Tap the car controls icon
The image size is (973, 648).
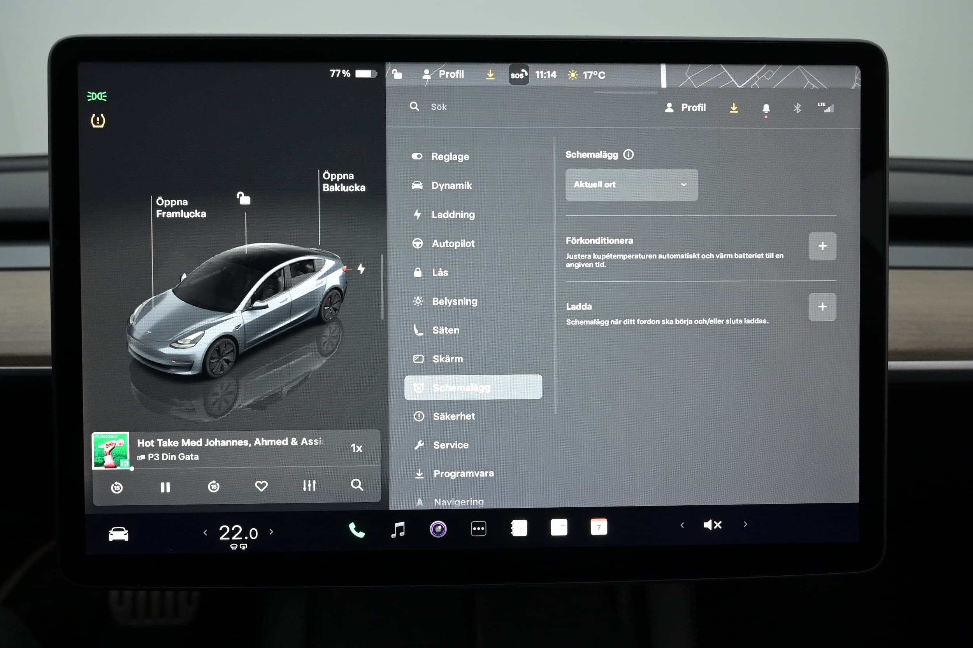tap(118, 534)
